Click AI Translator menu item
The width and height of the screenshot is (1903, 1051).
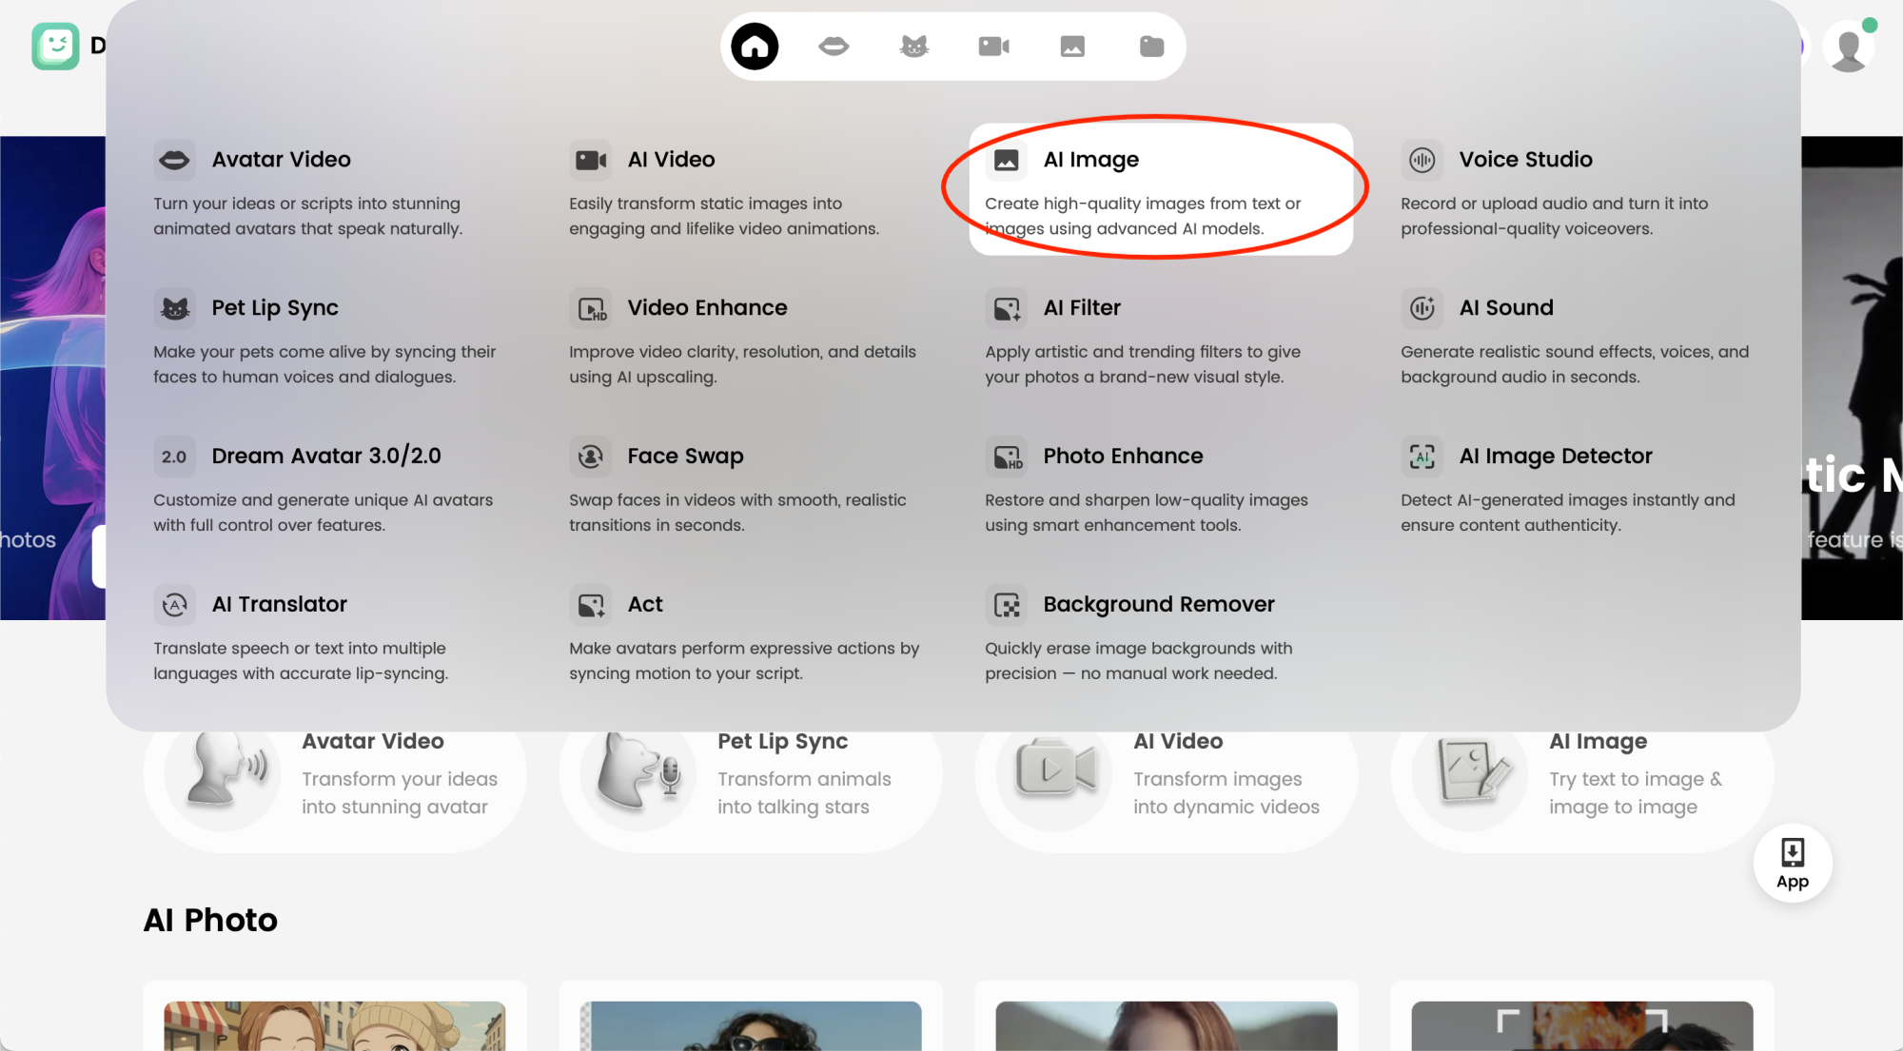pyautogui.click(x=279, y=605)
